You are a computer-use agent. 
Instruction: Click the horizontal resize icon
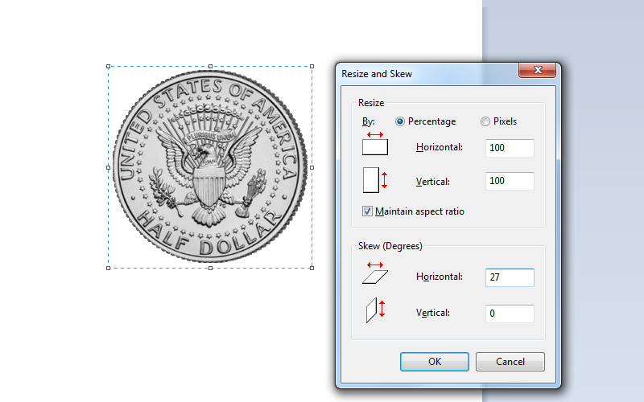click(x=375, y=145)
